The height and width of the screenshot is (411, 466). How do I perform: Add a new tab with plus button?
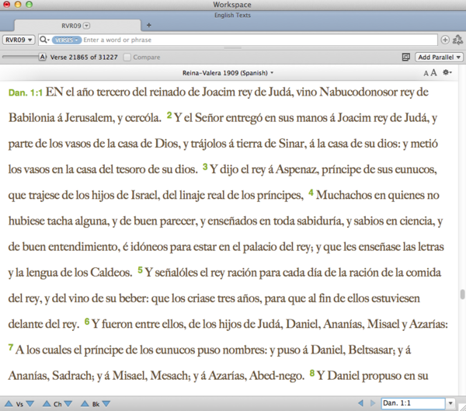pos(149,26)
